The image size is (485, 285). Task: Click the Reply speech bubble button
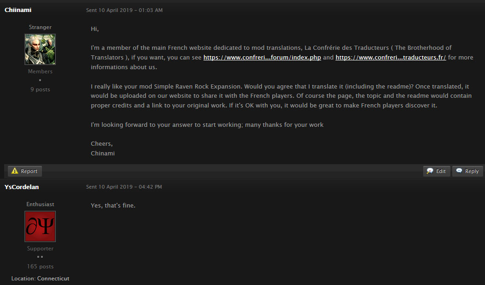tap(467, 171)
